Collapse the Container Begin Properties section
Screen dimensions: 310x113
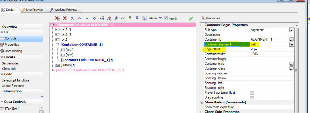point(202,25)
